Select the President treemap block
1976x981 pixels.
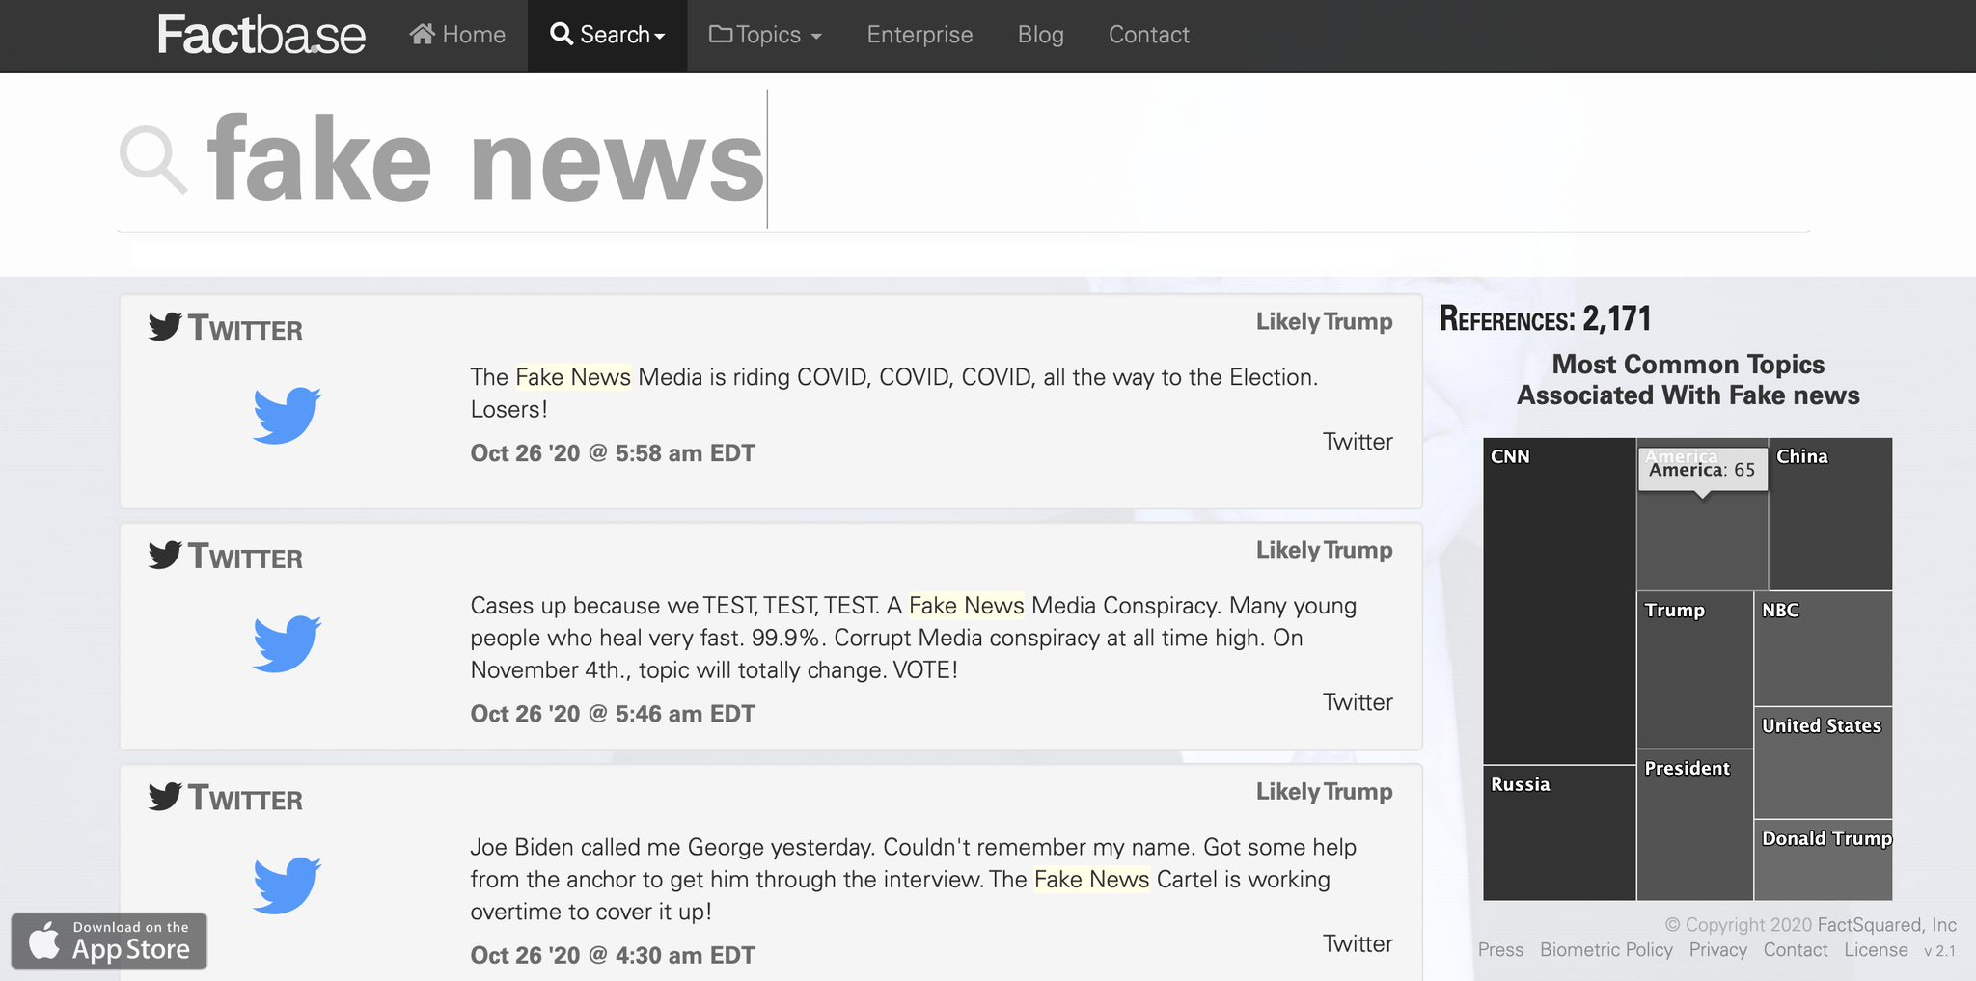coord(1694,825)
